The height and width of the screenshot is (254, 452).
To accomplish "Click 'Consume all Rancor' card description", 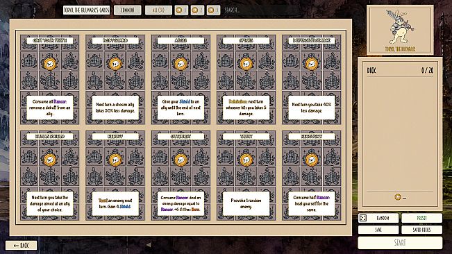I will (49, 108).
